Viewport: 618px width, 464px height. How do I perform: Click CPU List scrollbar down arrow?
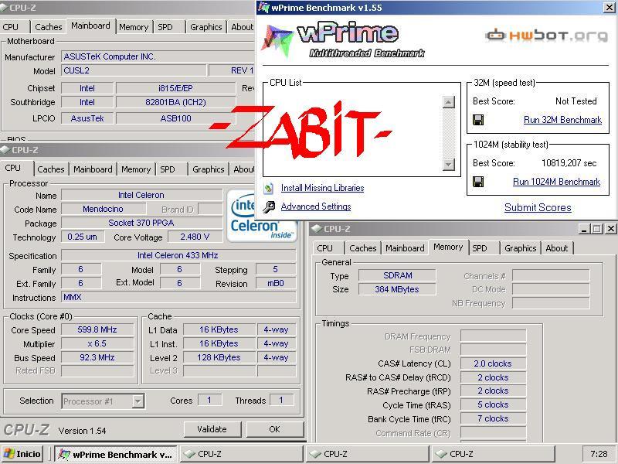[x=449, y=164]
